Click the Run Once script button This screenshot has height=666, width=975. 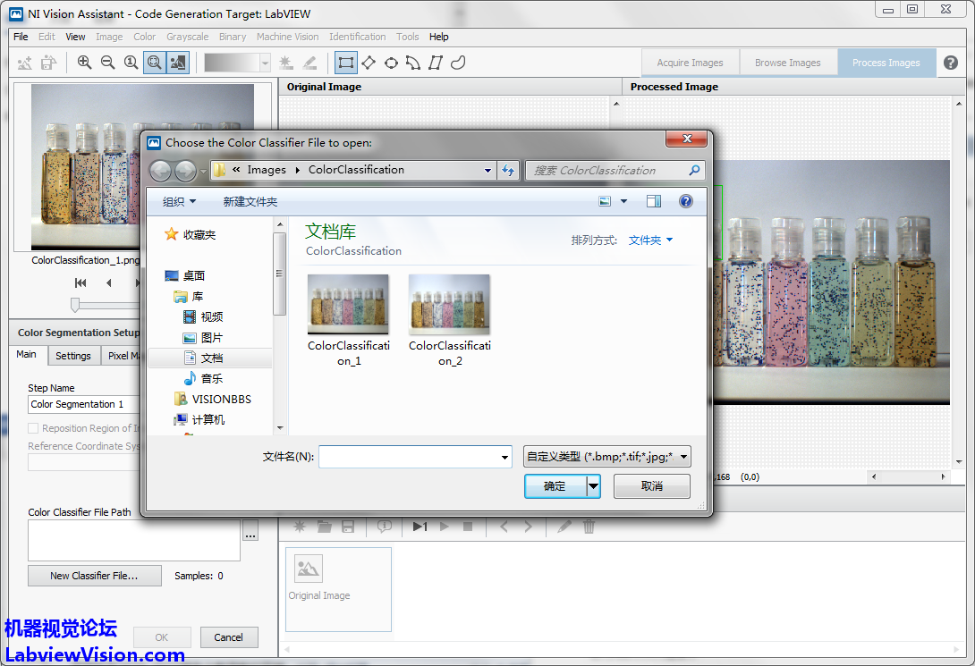[420, 527]
